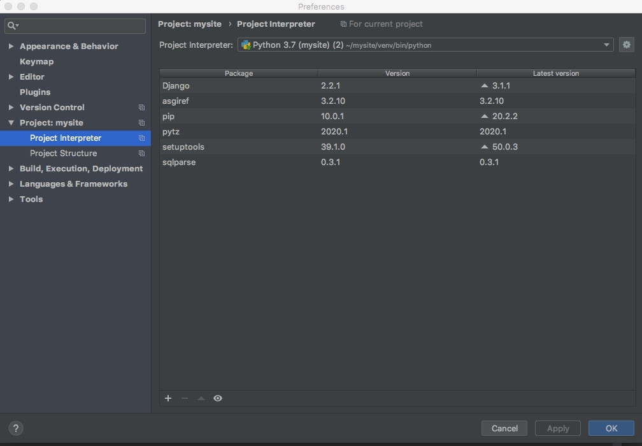Click the setuptools upgrade arrow indicator

tap(484, 147)
